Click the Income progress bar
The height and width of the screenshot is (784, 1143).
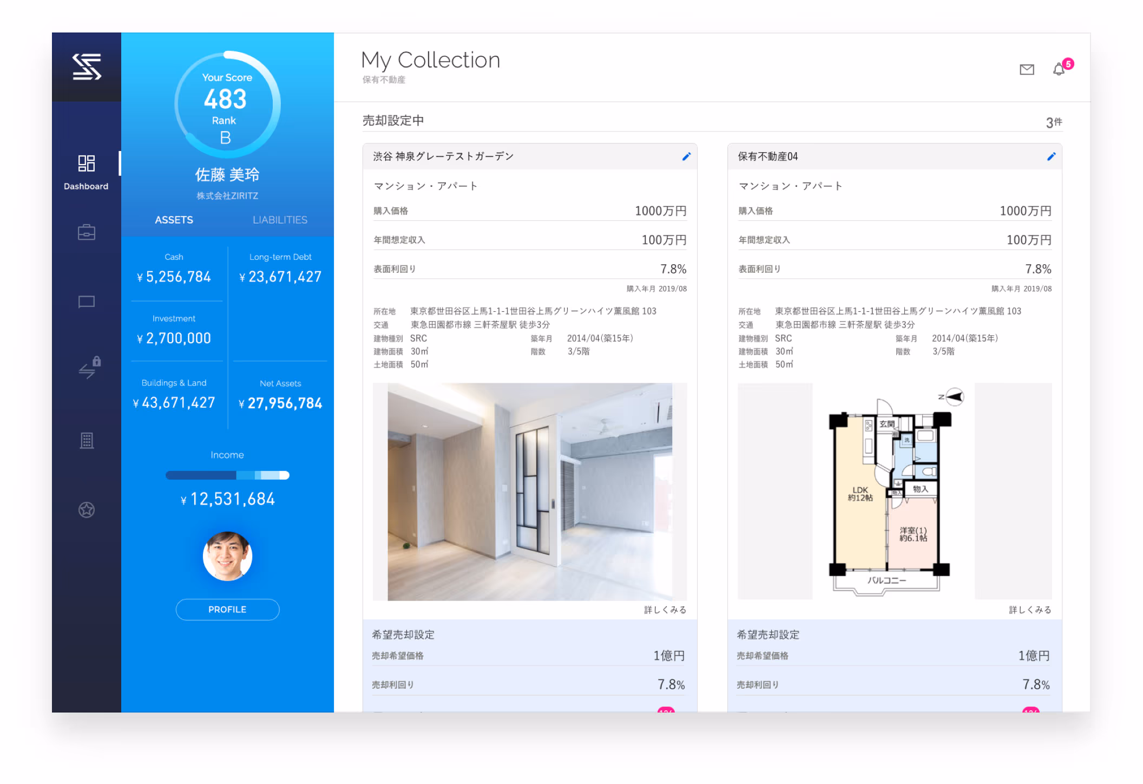227,475
